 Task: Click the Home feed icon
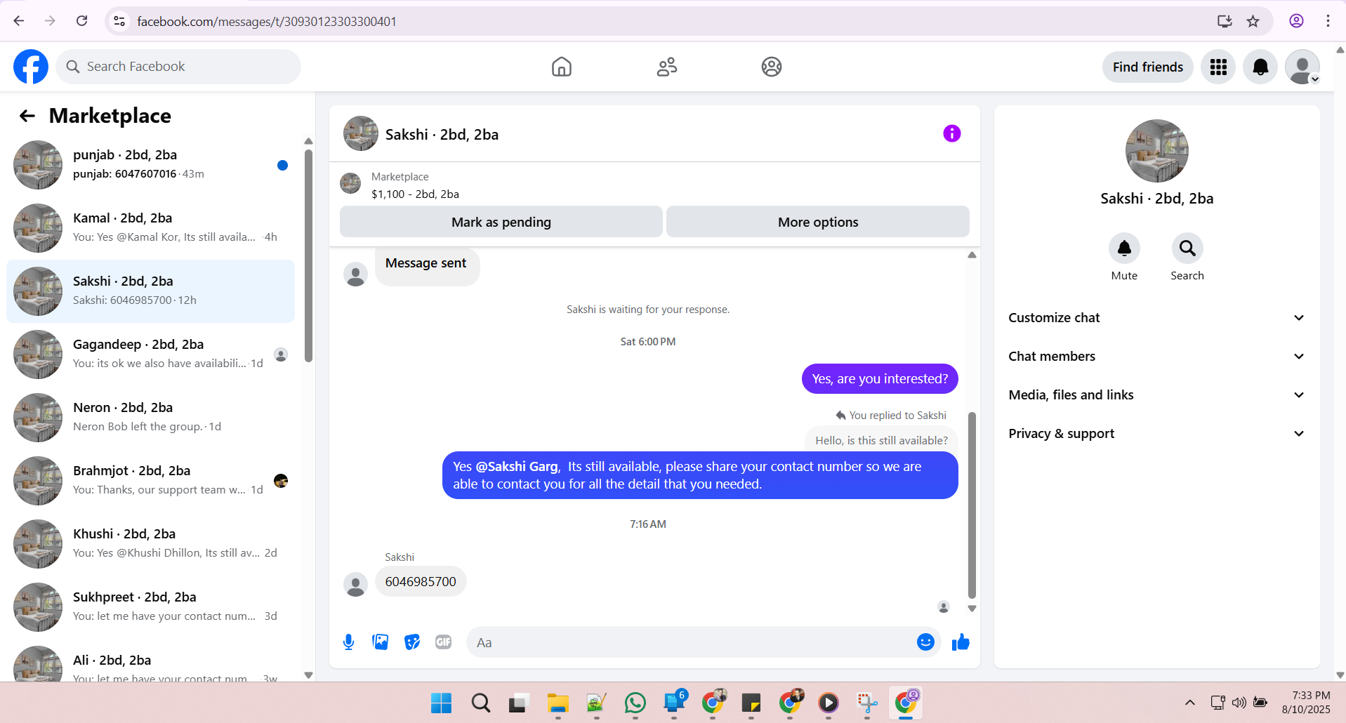coord(562,67)
